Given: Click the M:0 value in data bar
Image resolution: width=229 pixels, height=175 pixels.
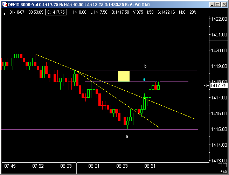Looking at the screenshot, I should [x=182, y=12].
